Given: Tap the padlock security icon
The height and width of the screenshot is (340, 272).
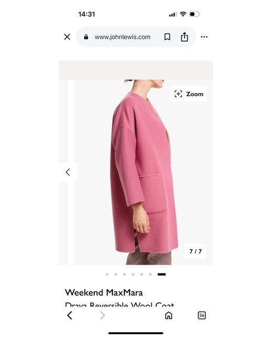Looking at the screenshot, I should pos(86,37).
